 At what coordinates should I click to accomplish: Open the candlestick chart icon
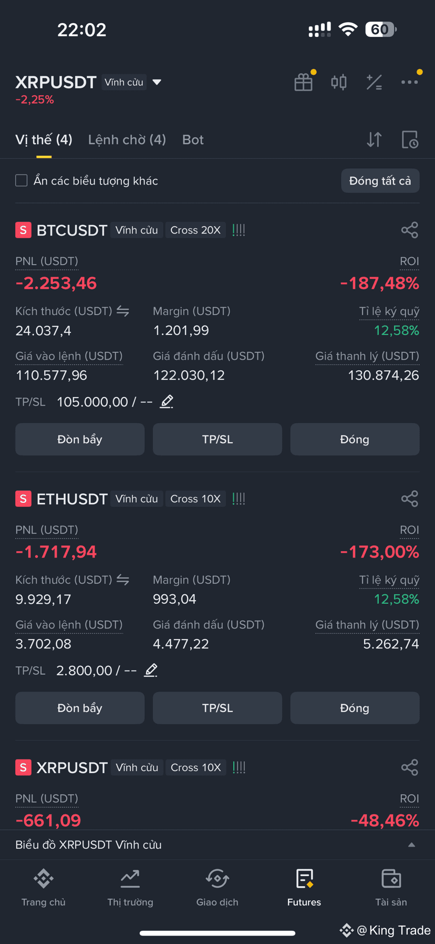coord(339,82)
